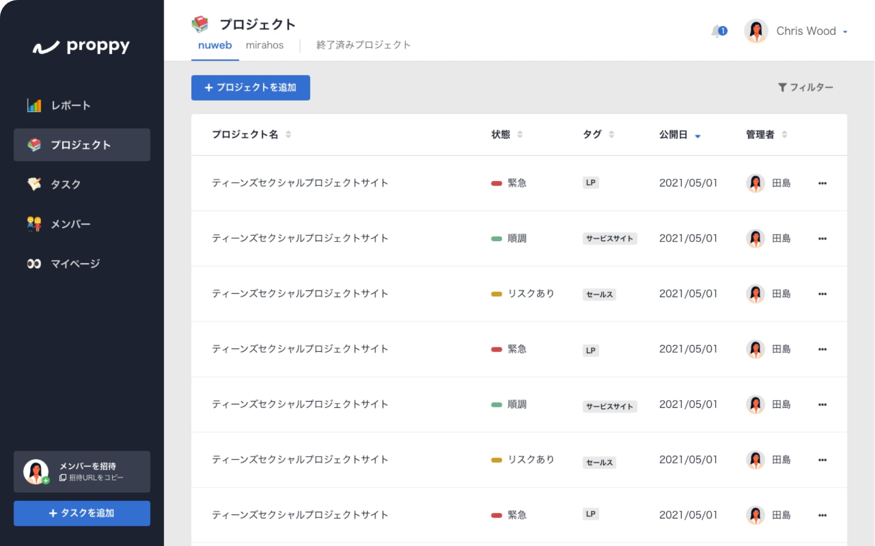This screenshot has width=875, height=546.
Task: Click Chris Wood's avatar picture
Action: [756, 31]
